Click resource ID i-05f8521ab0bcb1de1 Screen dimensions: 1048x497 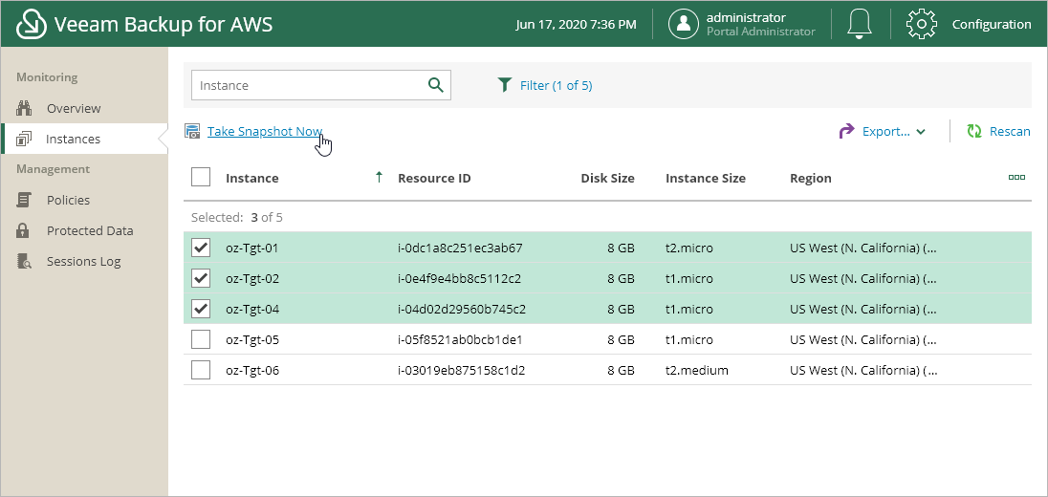click(x=460, y=339)
